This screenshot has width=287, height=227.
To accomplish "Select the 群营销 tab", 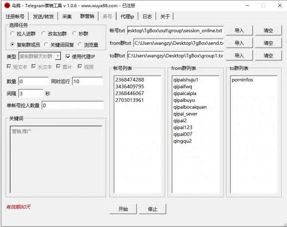I will tap(87, 16).
